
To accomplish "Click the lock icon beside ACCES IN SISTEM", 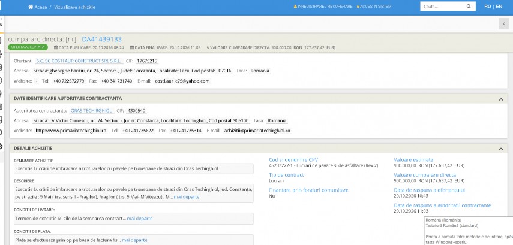I will [x=358, y=7].
